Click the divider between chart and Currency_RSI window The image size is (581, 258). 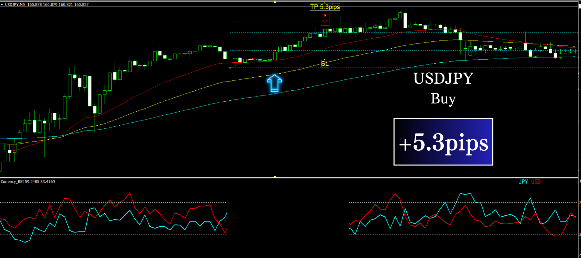pos(289,178)
